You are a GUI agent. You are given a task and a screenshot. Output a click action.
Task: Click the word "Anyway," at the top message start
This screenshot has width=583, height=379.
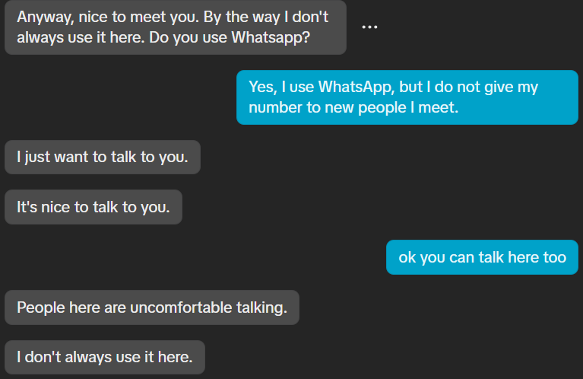pyautogui.click(x=46, y=18)
